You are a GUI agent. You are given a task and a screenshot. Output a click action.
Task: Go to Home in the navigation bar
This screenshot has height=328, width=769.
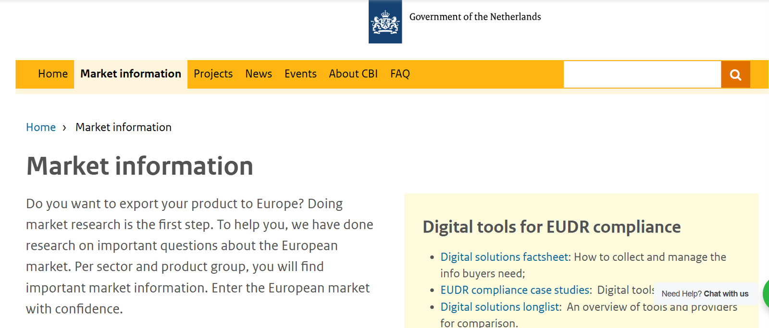click(53, 74)
